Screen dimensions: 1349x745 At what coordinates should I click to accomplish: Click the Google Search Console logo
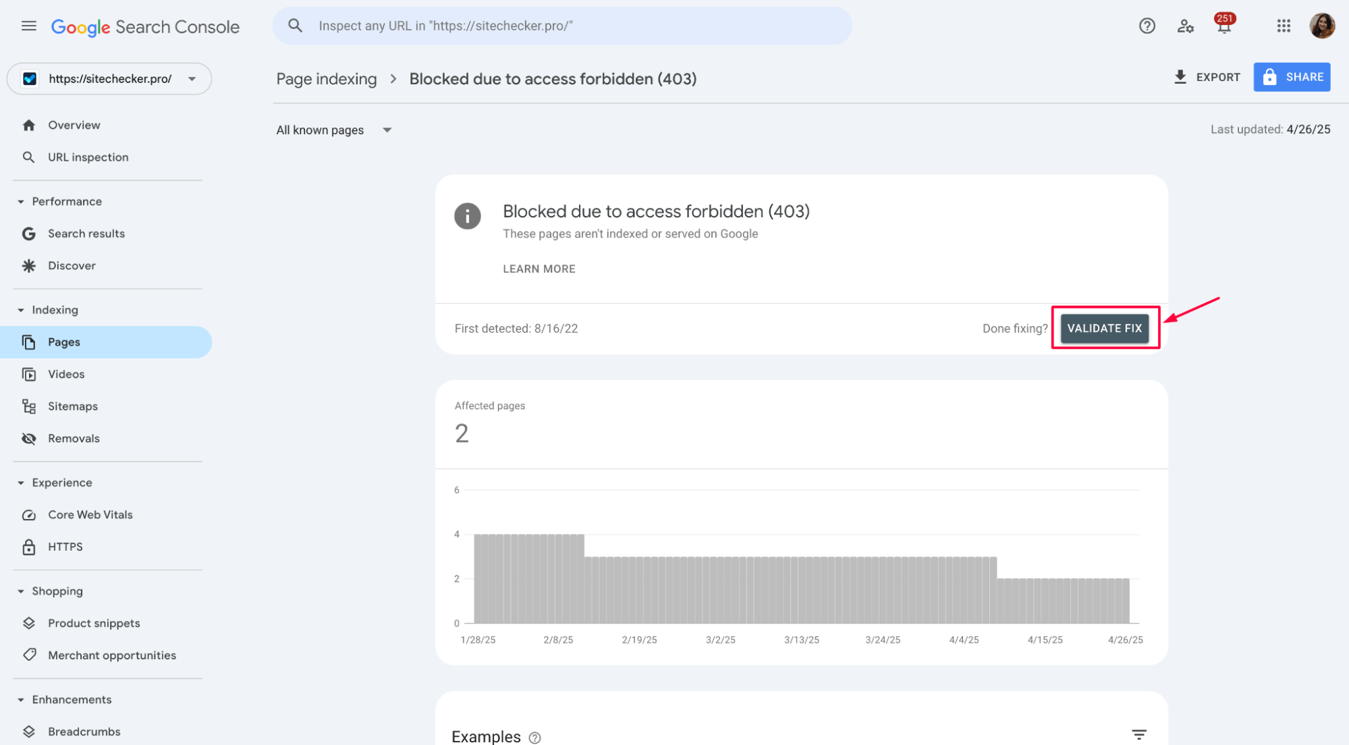(145, 27)
